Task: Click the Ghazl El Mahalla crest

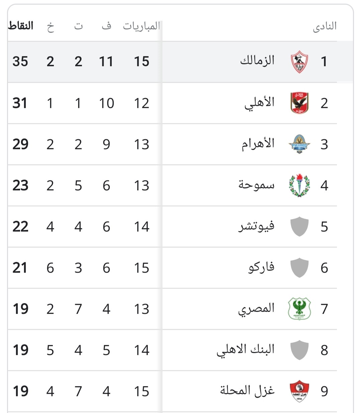Action: [x=299, y=391]
